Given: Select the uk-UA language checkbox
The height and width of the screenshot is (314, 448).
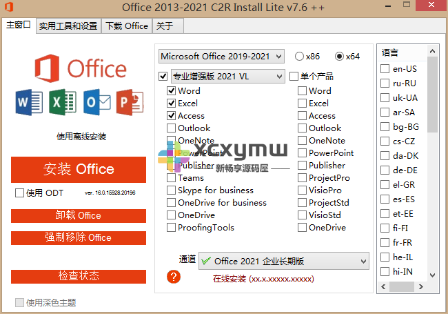Looking at the screenshot, I should pos(385,97).
